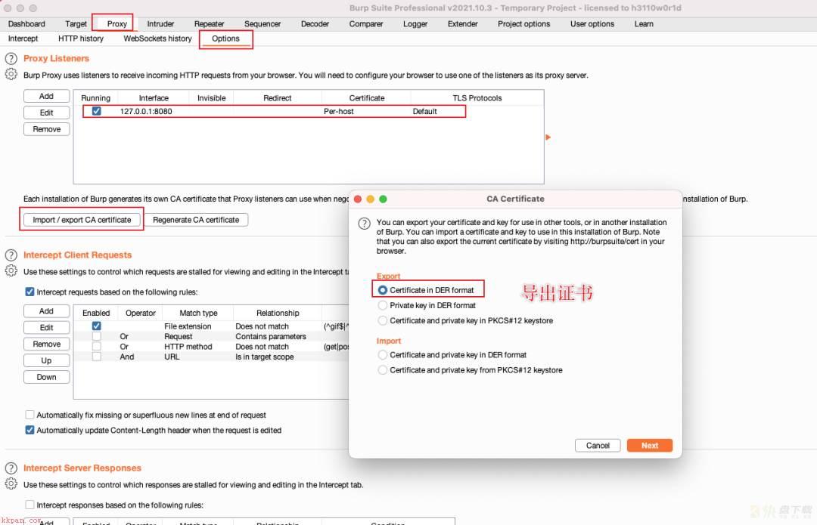Switch to Intercept sub-tab
This screenshot has height=525, width=817.
point(23,39)
